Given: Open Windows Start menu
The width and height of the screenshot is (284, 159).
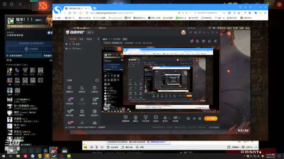Looking at the screenshot, I should coord(3,156).
